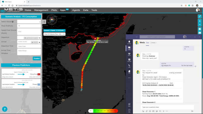203x114 pixels.
Task: Collapse the scenario side panel arrow
Action: point(44,22)
